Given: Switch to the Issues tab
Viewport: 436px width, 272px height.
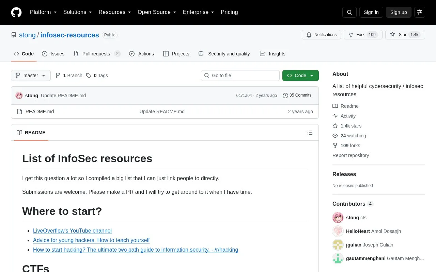Looking at the screenshot, I should (x=53, y=54).
